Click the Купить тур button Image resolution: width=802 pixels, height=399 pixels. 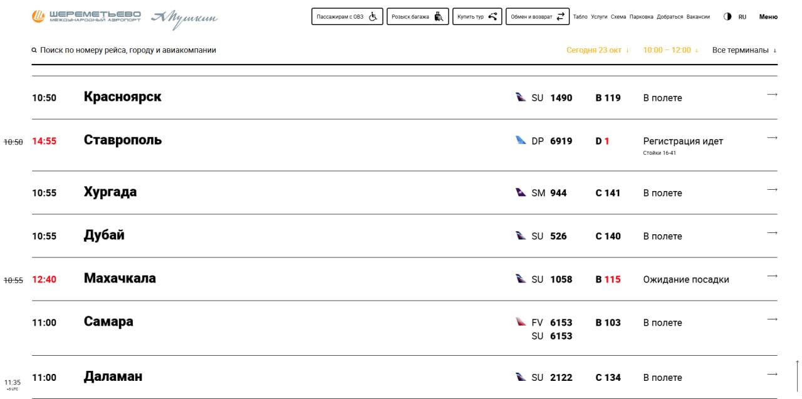[x=477, y=17]
